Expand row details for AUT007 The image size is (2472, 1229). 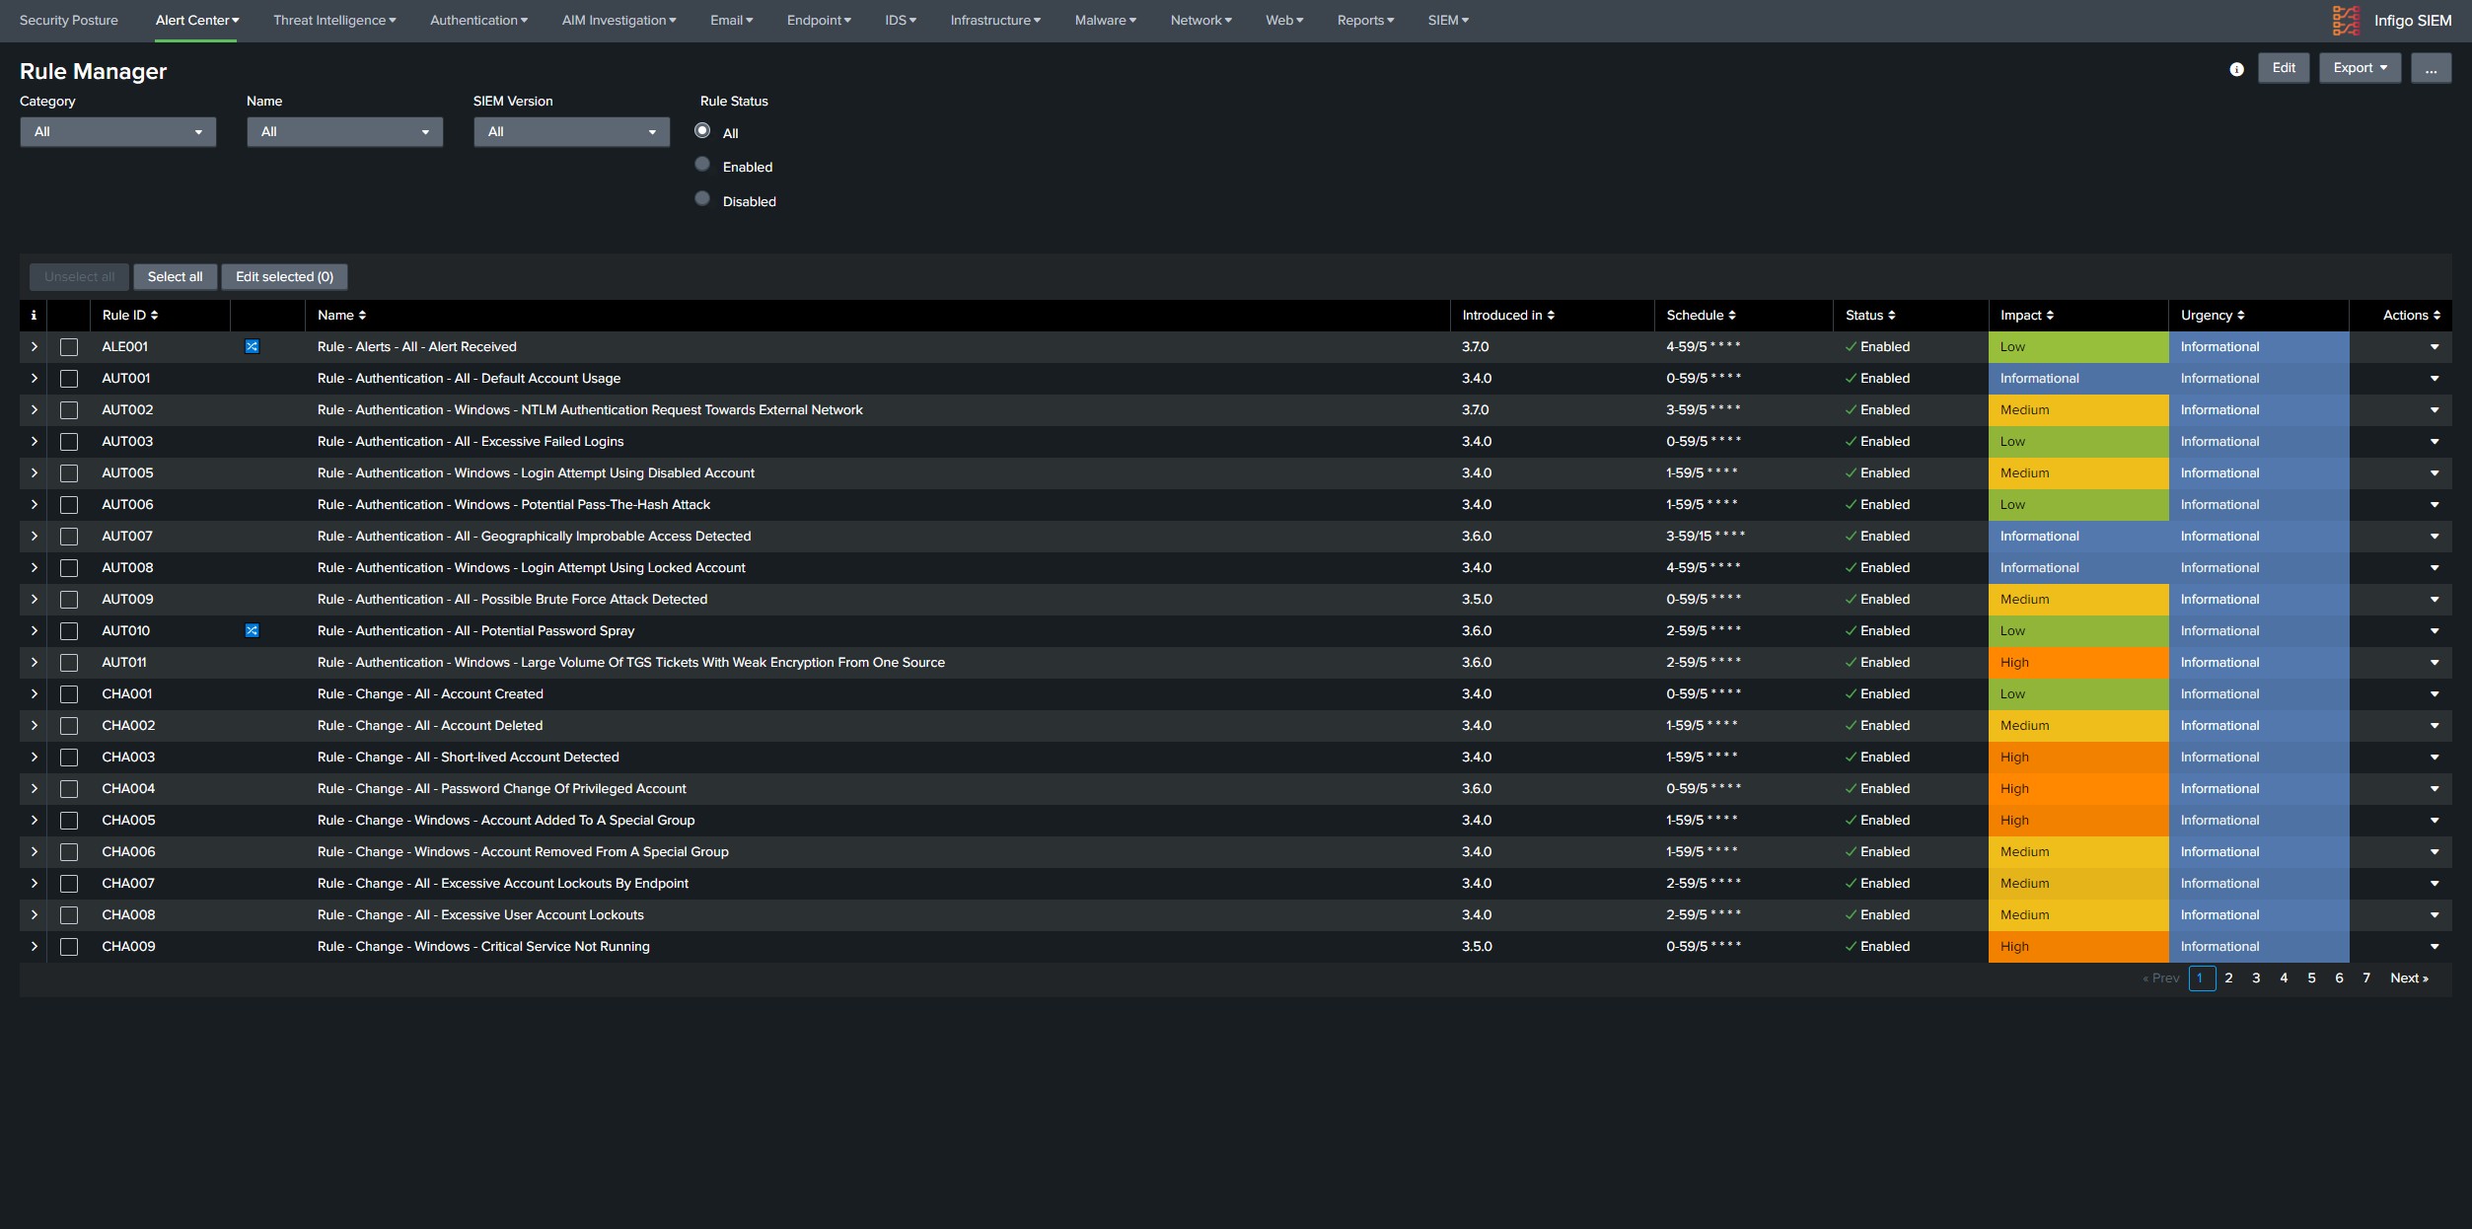click(x=34, y=537)
